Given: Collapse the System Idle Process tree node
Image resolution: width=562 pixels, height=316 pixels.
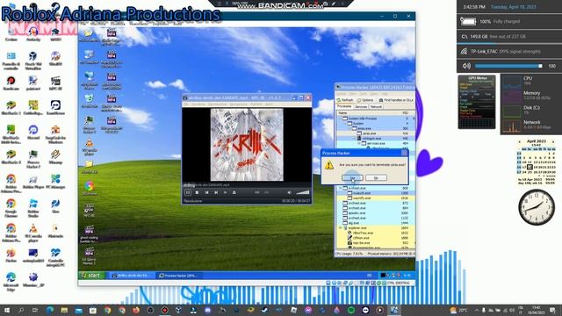Looking at the screenshot, I should pos(341,118).
